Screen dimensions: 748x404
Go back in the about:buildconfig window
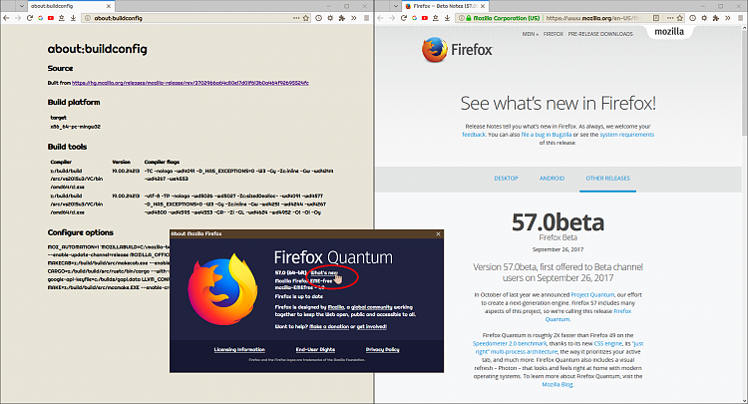(6, 18)
